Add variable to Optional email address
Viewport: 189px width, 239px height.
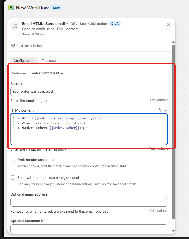(x=159, y=211)
